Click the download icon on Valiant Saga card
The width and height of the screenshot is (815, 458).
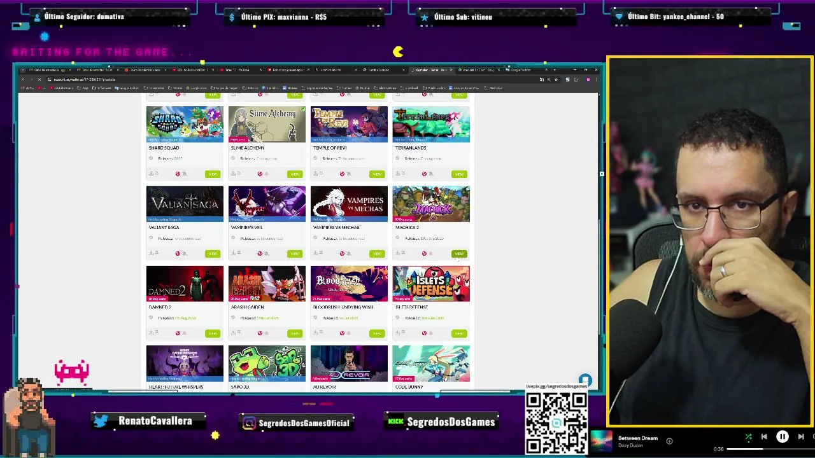(151, 253)
